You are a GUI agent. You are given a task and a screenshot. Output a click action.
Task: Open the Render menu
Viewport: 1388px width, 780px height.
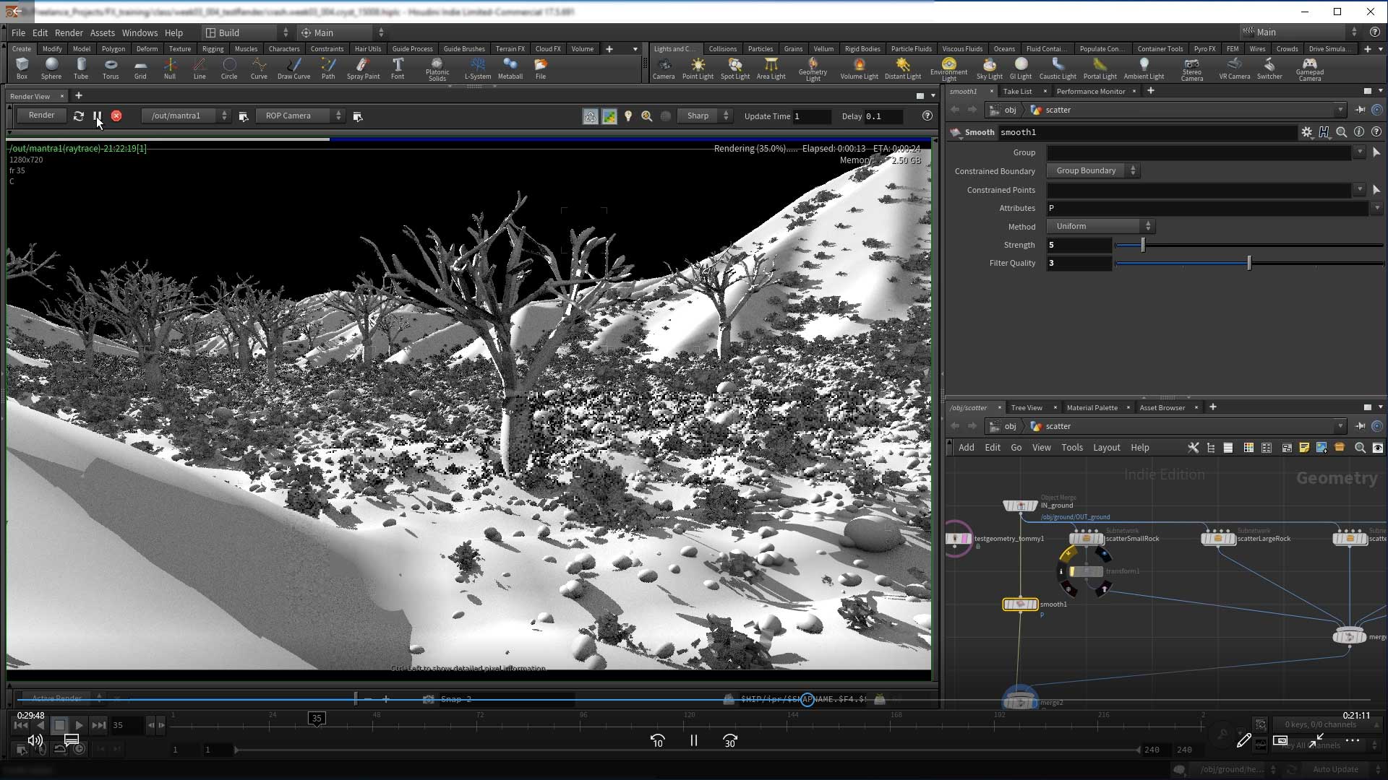point(69,32)
